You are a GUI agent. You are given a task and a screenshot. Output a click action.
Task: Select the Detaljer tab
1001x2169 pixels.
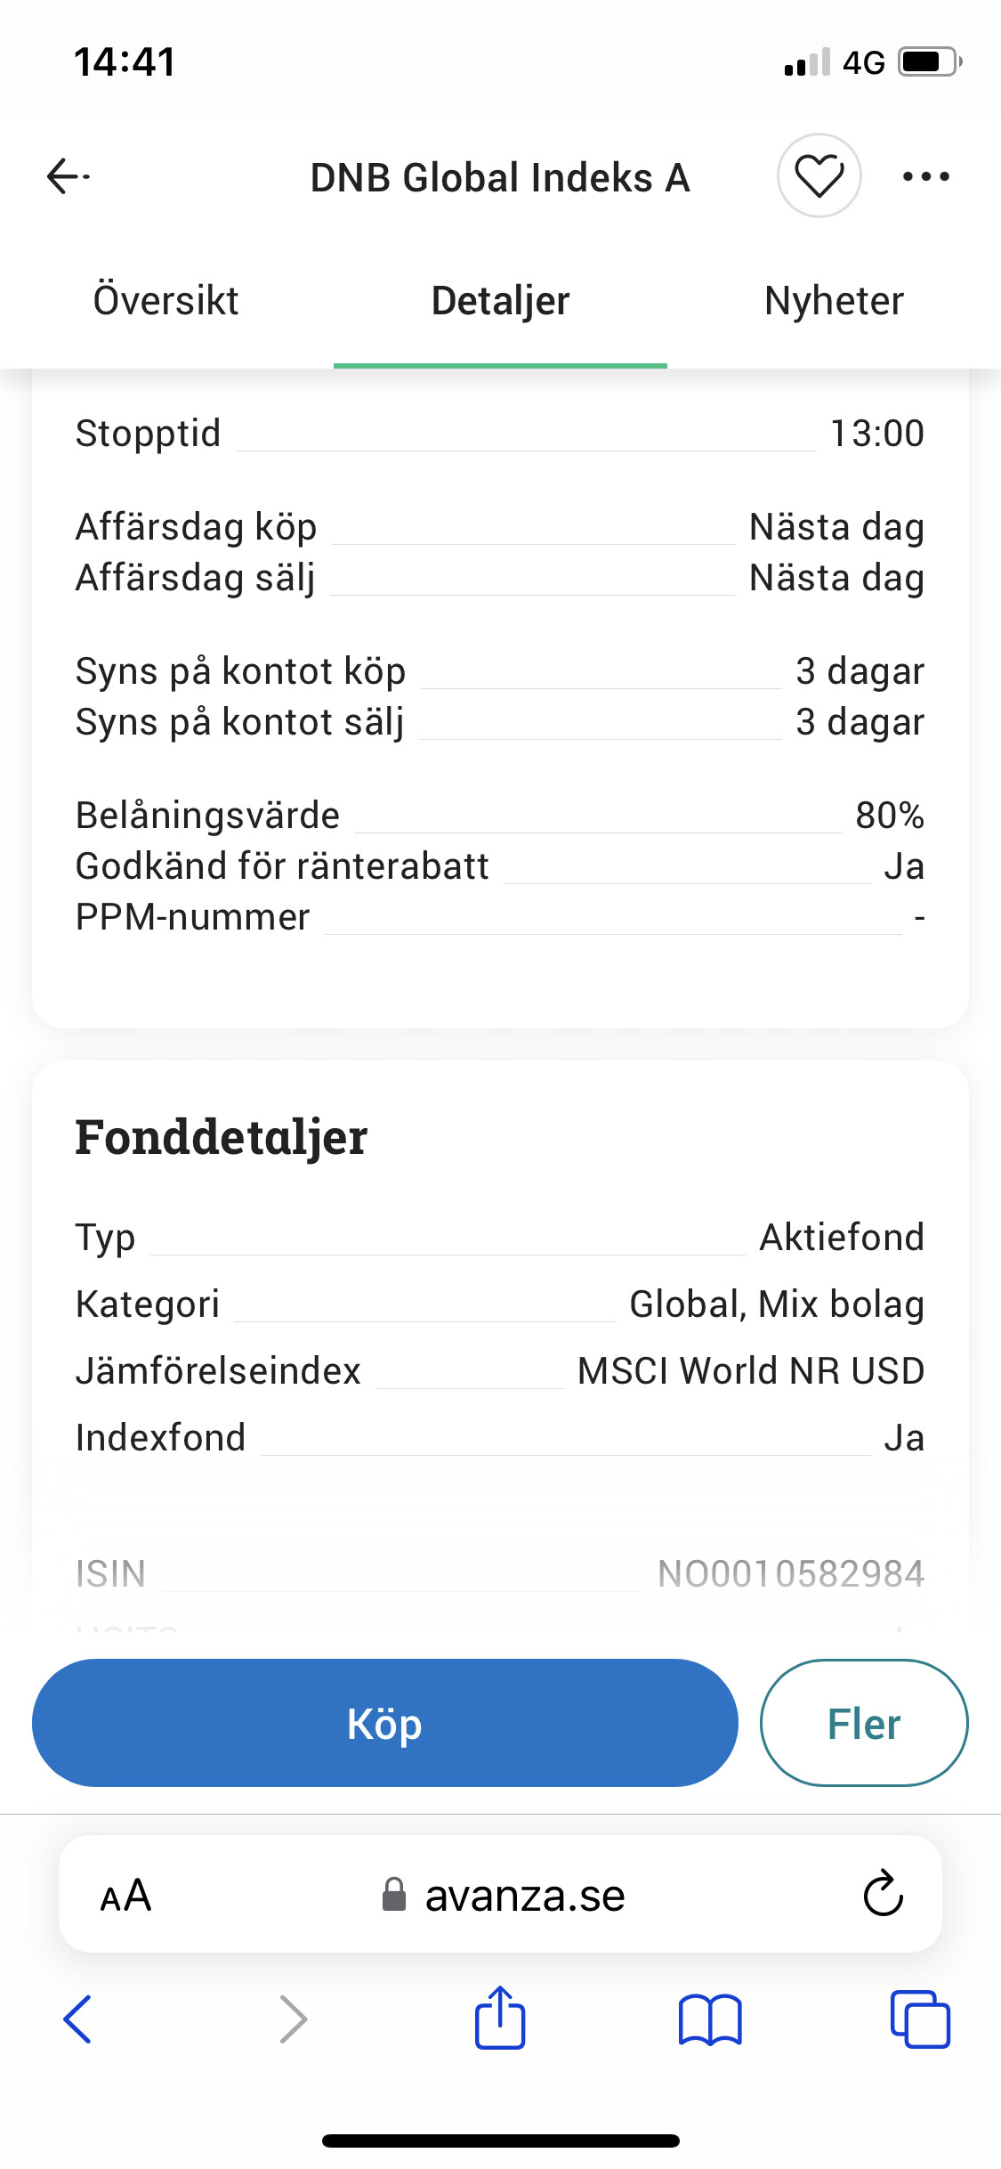click(x=500, y=301)
